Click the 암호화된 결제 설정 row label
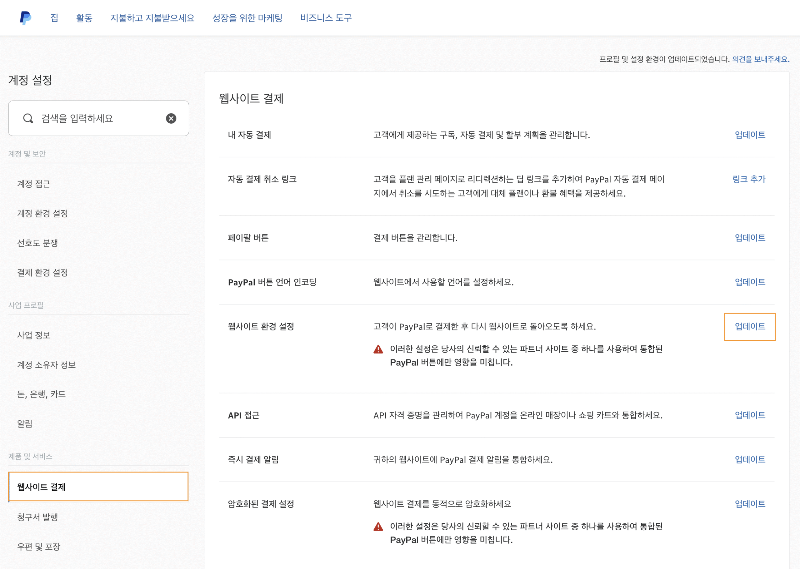Viewport: 800px width, 569px height. coord(261,504)
